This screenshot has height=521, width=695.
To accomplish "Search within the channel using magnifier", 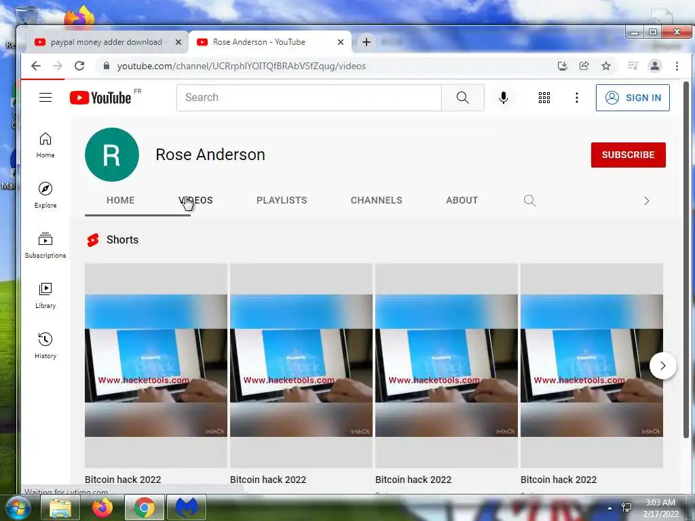I will 529,200.
